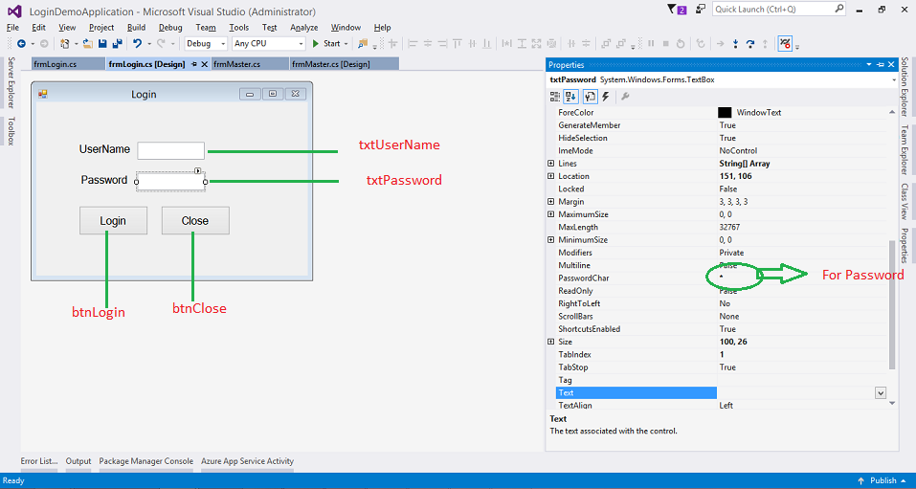Expand the Location property row
The height and width of the screenshot is (489, 916).
(x=551, y=176)
